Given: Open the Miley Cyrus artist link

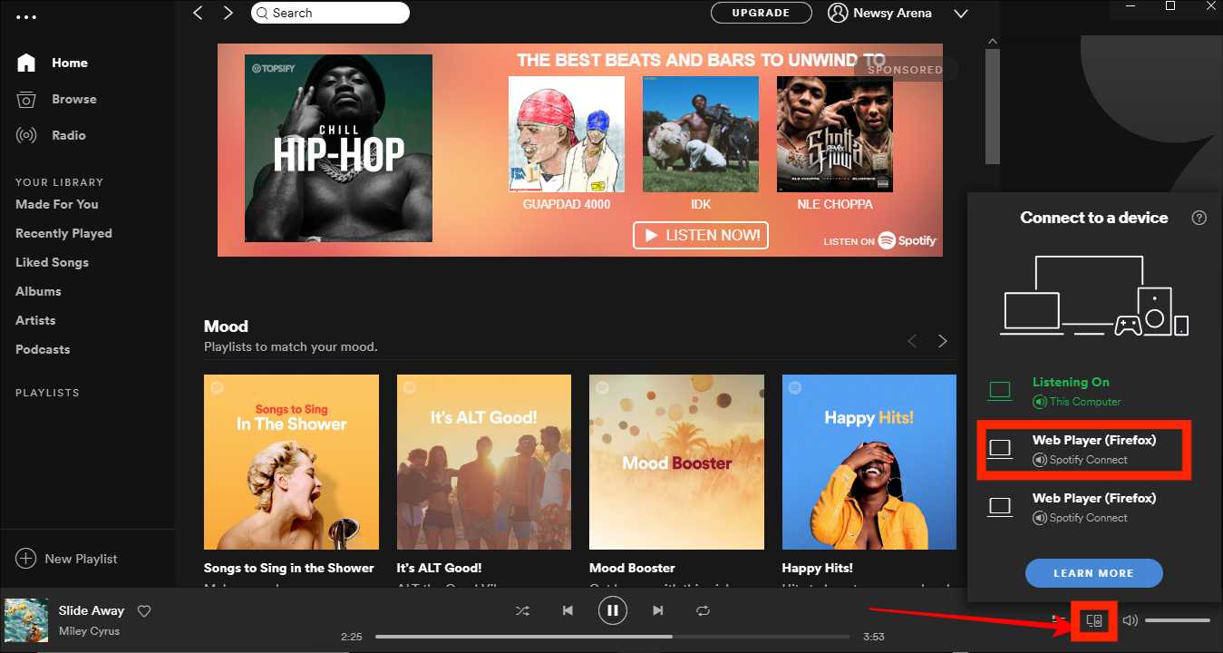Looking at the screenshot, I should pos(89,631).
